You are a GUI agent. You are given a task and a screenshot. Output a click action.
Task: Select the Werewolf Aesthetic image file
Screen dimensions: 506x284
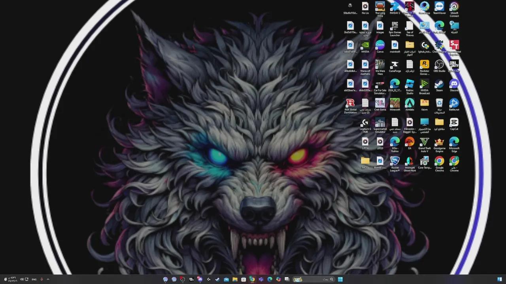[x=365, y=67]
